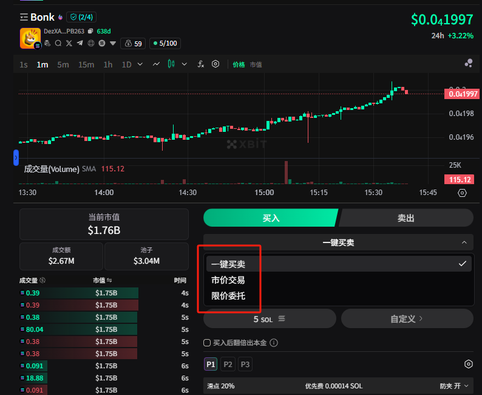Screen dimensions: 482x395
Task: Open Bonk's website globe icon
Action: coord(91,43)
